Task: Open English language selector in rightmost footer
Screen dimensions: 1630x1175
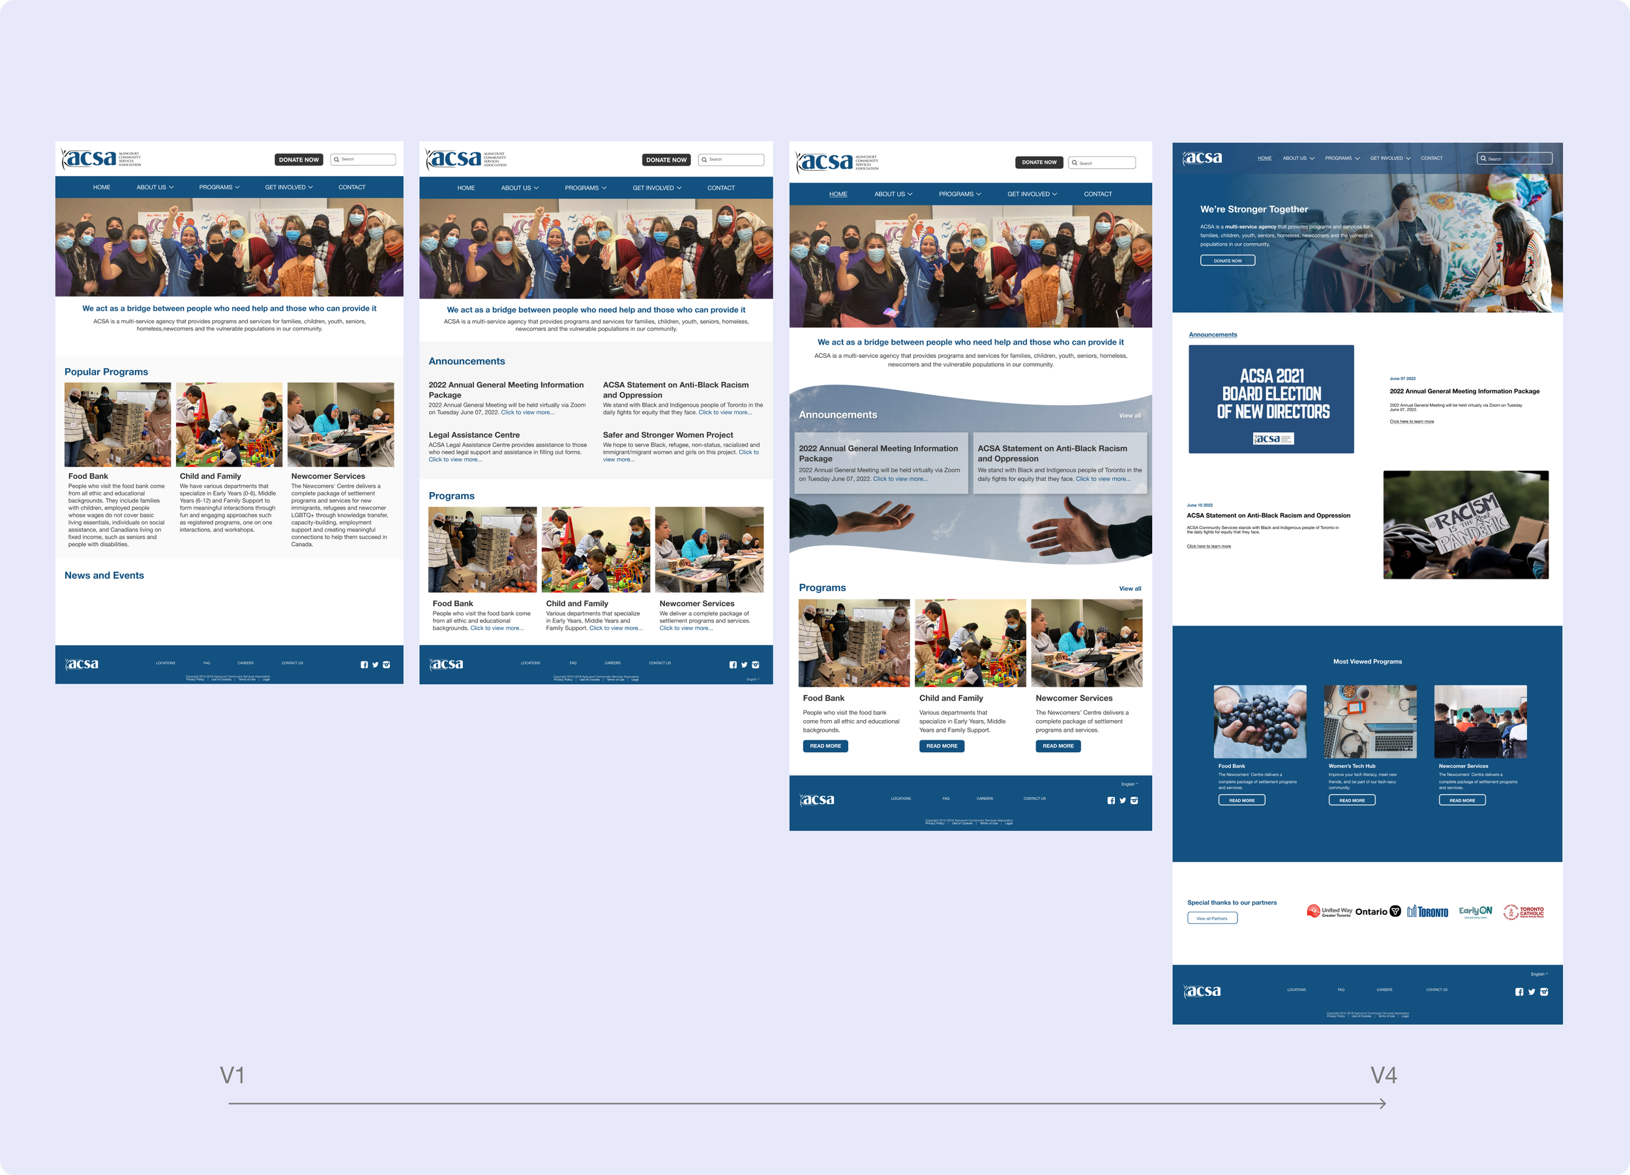Action: [x=1539, y=974]
